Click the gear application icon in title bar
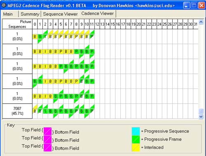The height and width of the screenshot is (156, 206). tap(4, 5)
